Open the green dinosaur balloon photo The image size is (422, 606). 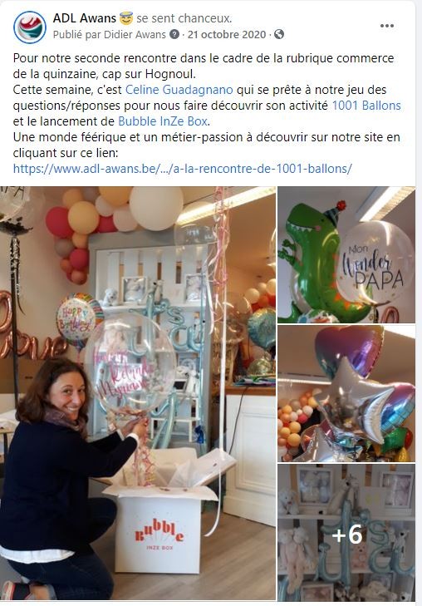[x=346, y=255]
